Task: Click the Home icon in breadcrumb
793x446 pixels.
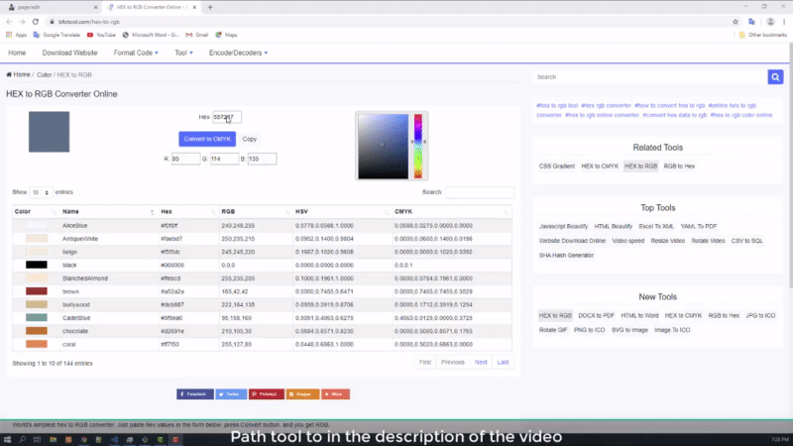Action: pyautogui.click(x=10, y=74)
